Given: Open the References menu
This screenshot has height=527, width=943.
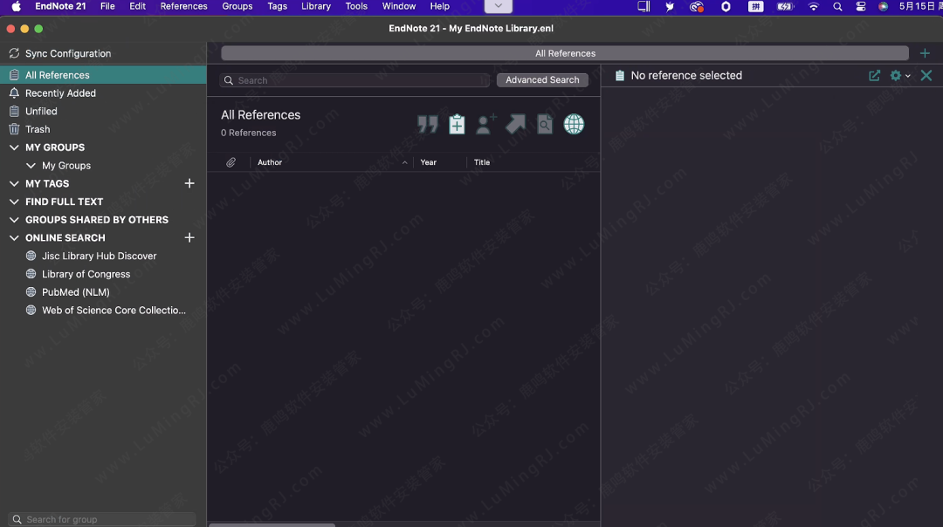Looking at the screenshot, I should click(x=183, y=6).
